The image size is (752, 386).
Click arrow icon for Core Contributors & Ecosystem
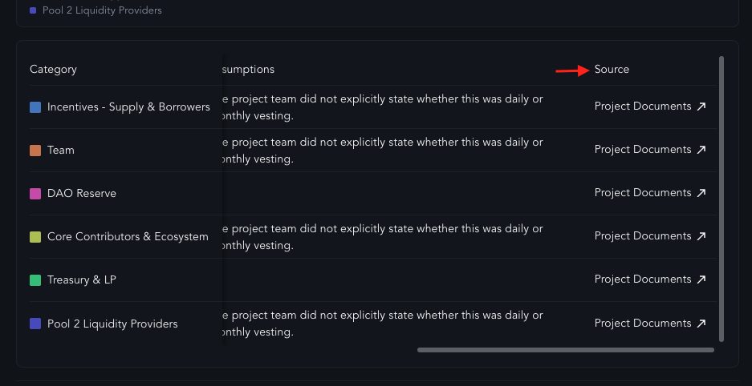(x=701, y=236)
